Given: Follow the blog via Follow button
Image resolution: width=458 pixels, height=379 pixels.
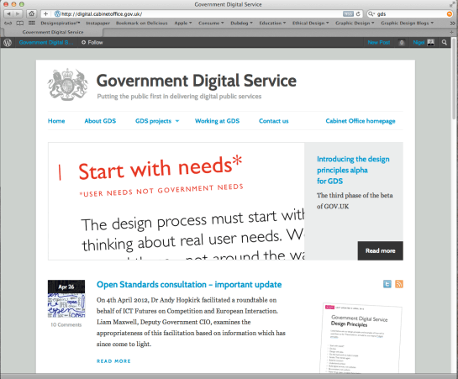Looking at the screenshot, I should tap(92, 43).
